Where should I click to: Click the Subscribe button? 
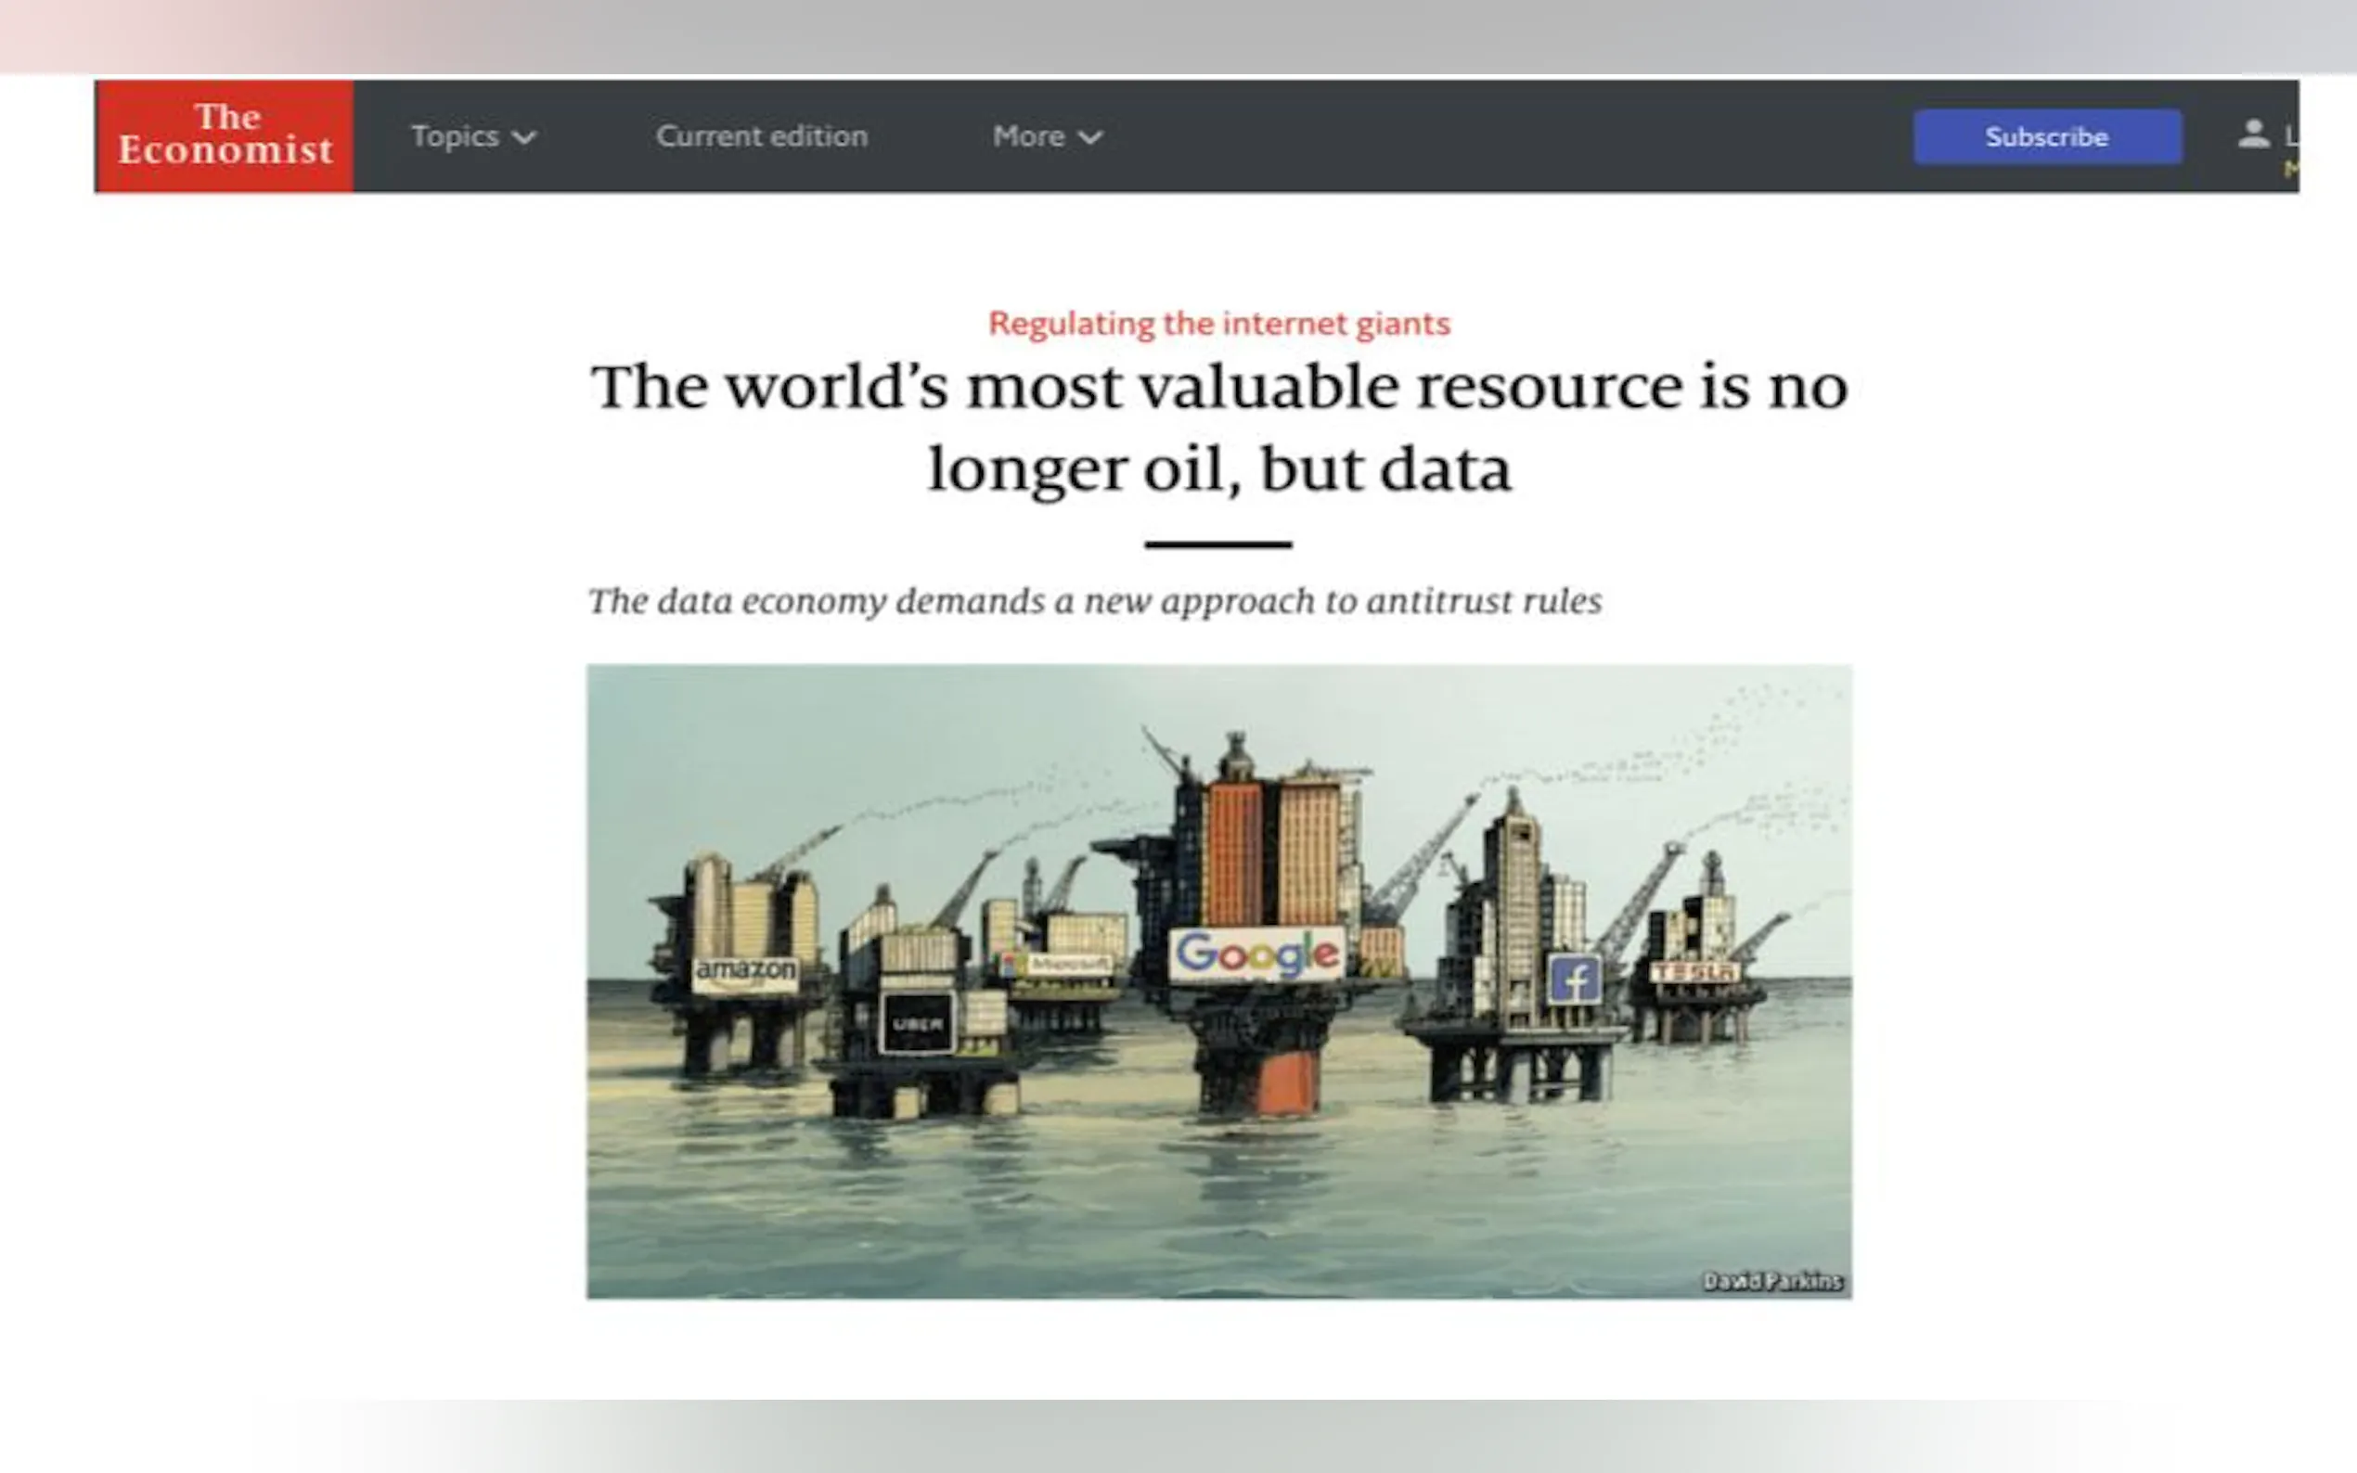[x=2047, y=136]
